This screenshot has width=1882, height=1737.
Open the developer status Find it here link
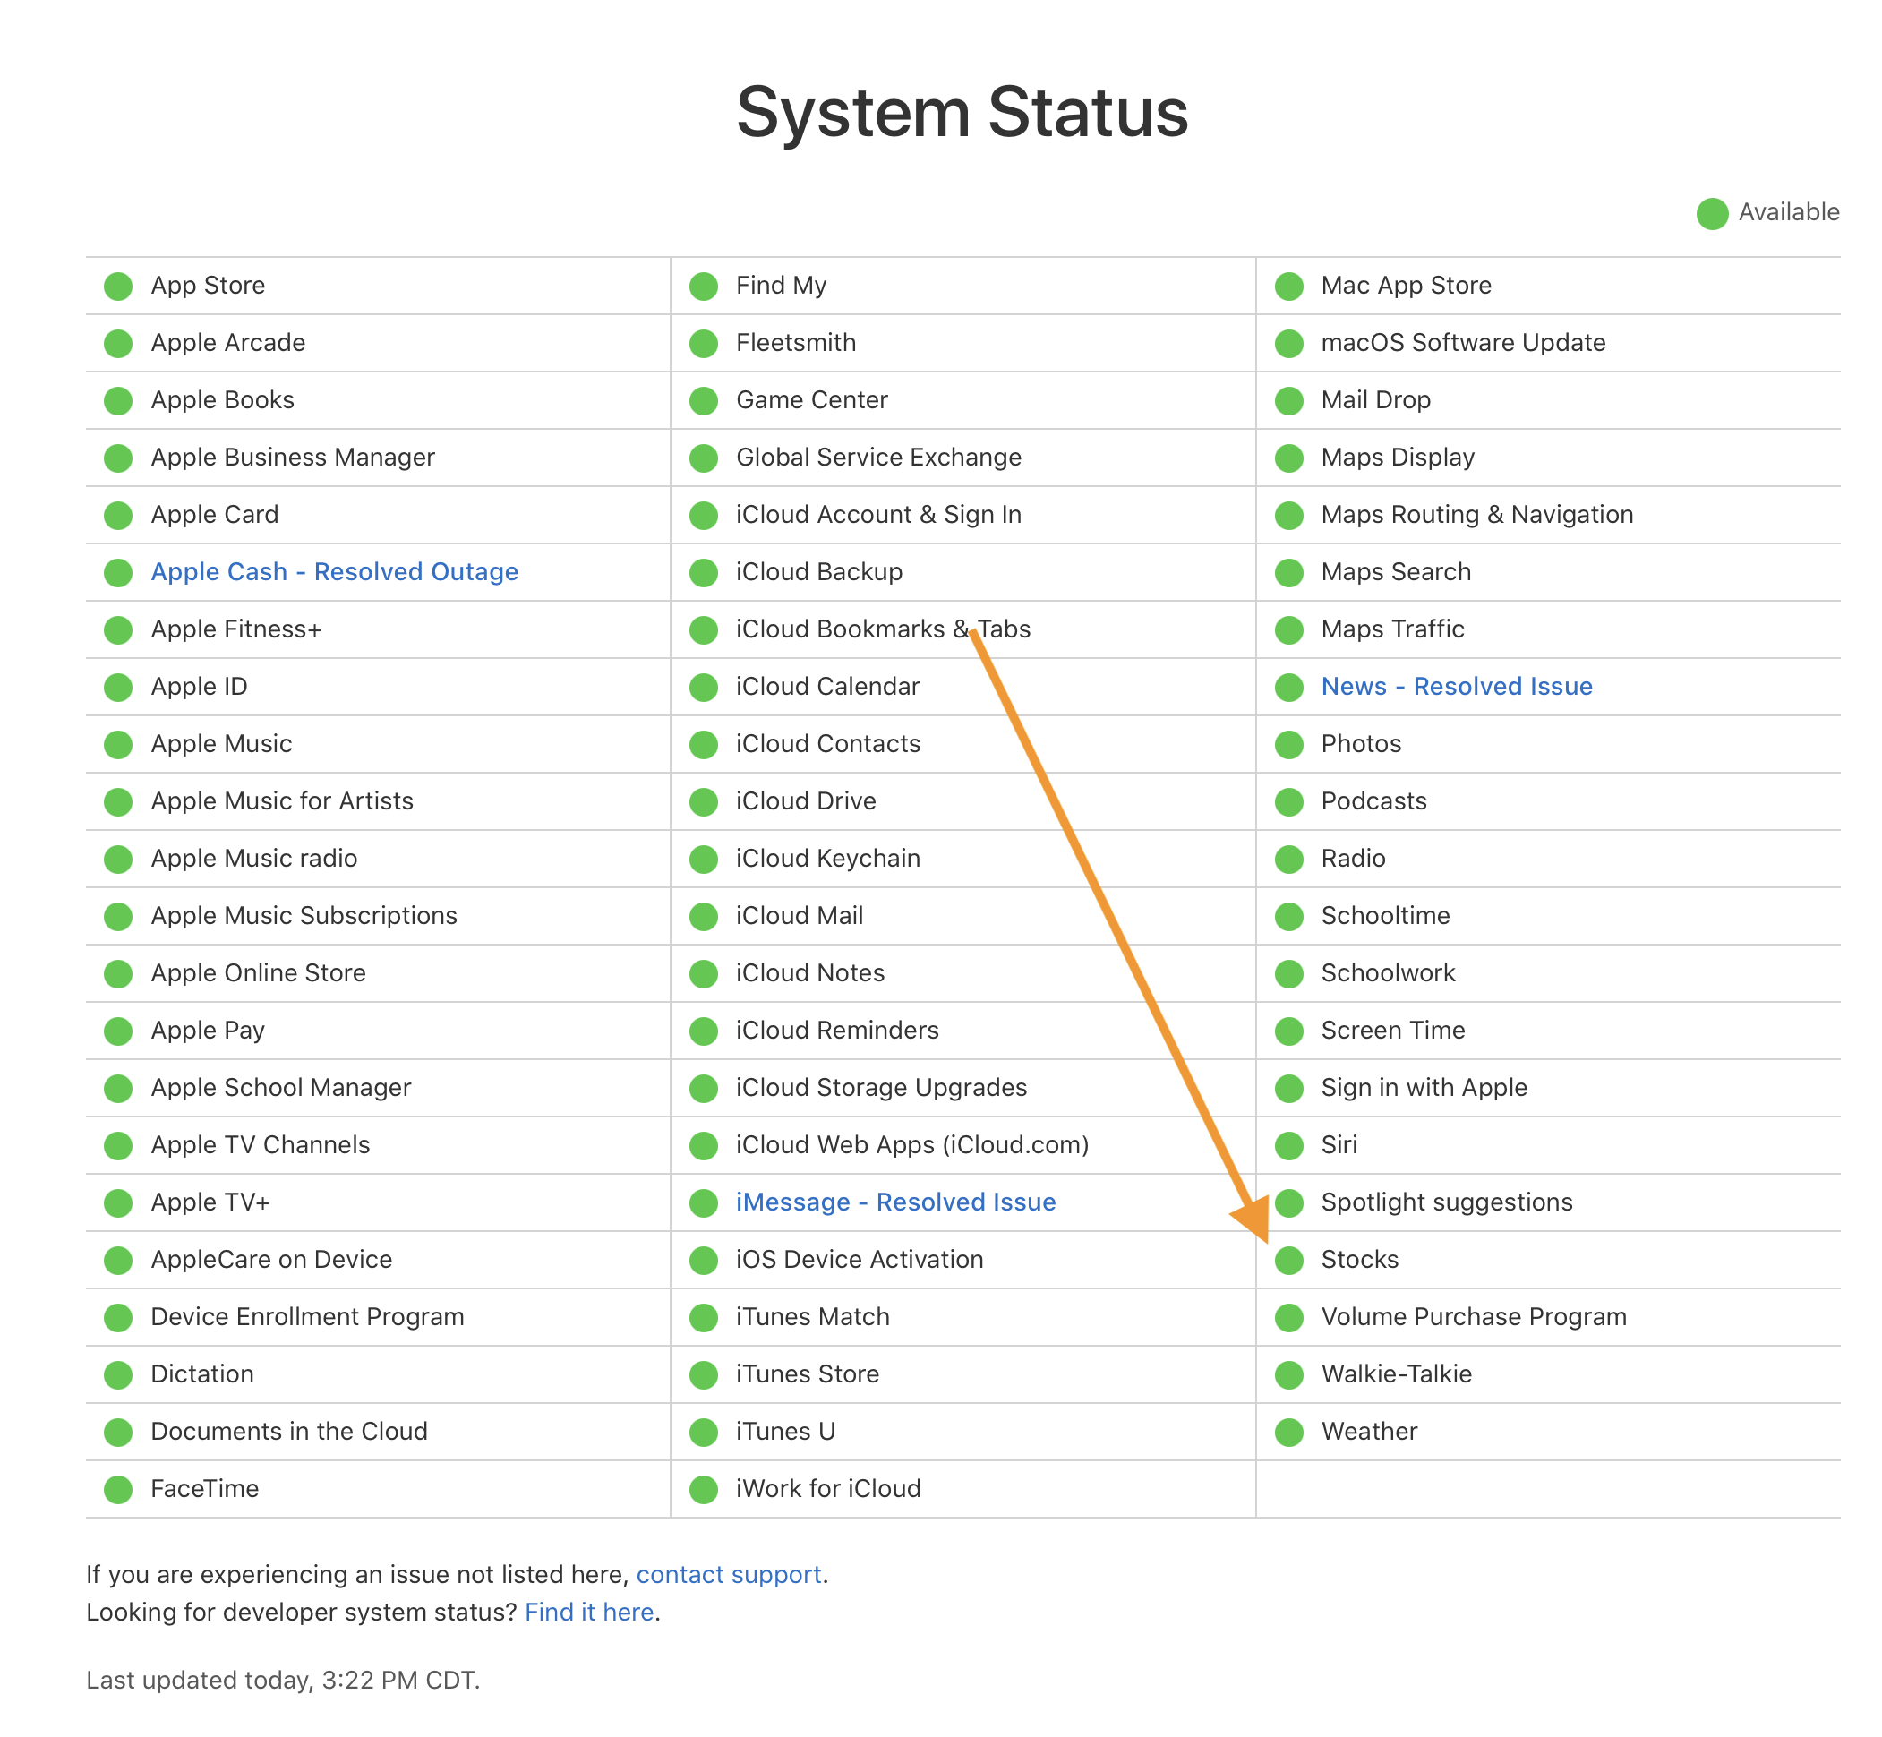tap(588, 1612)
